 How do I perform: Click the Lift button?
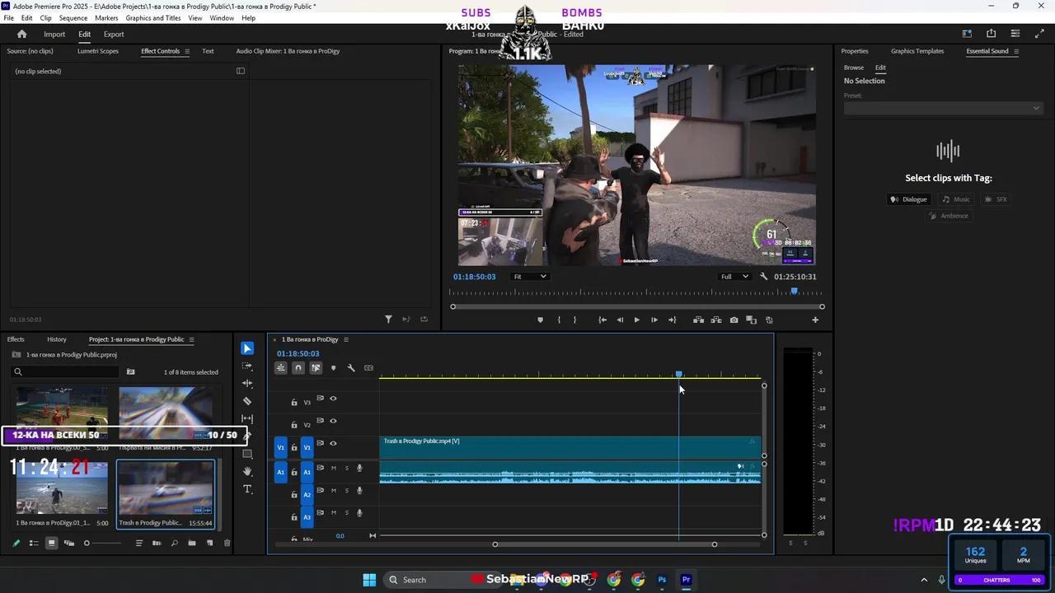[x=698, y=320]
